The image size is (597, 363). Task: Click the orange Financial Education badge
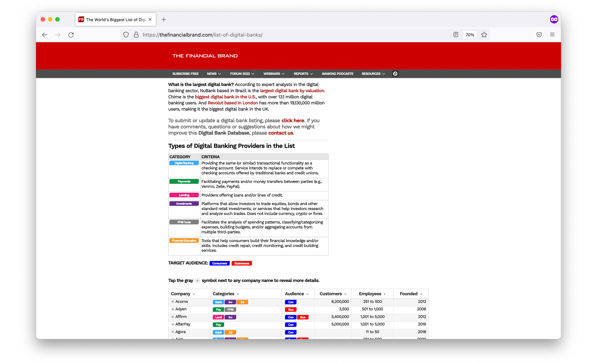[x=184, y=241]
